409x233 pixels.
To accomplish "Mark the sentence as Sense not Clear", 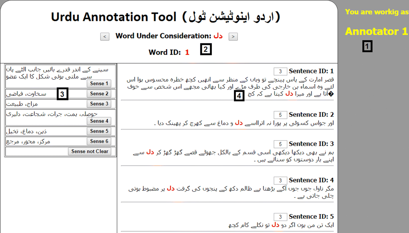I will 90,151.
